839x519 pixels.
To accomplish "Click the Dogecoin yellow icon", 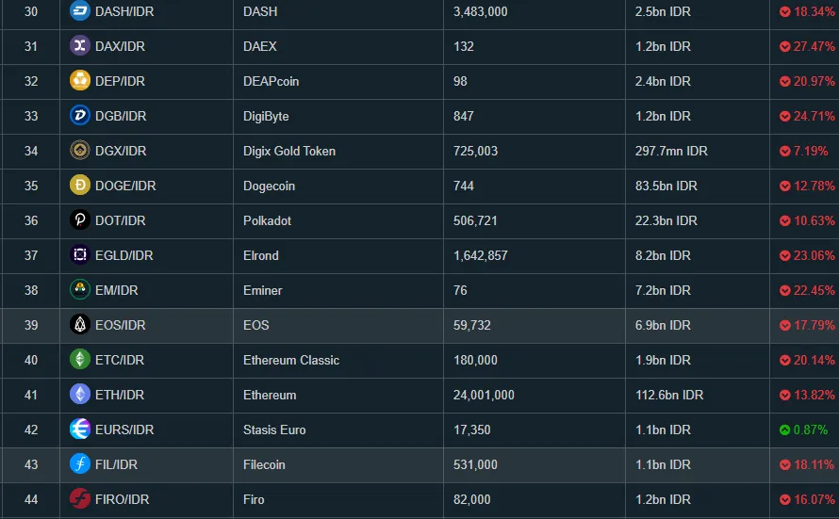I will tap(80, 186).
